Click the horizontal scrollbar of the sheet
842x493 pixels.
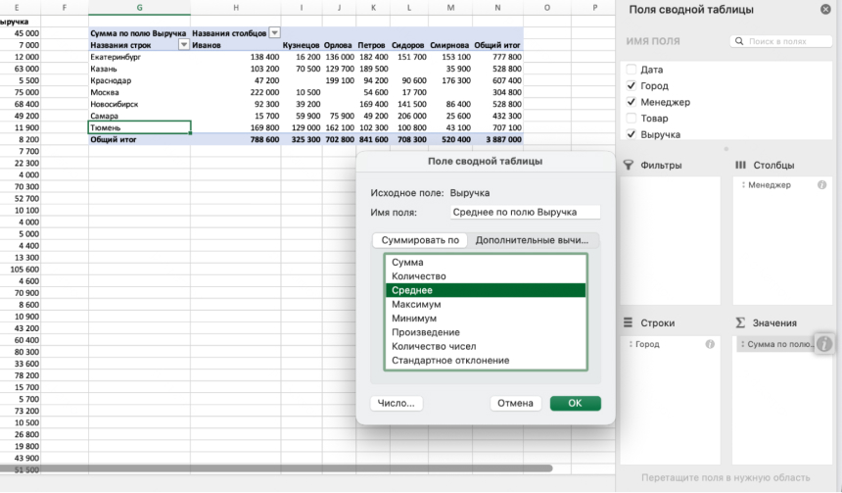tap(276, 468)
